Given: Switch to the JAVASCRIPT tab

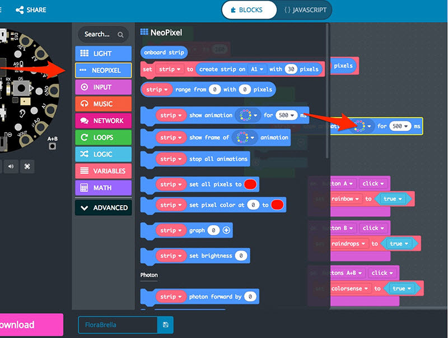Looking at the screenshot, I should point(305,10).
